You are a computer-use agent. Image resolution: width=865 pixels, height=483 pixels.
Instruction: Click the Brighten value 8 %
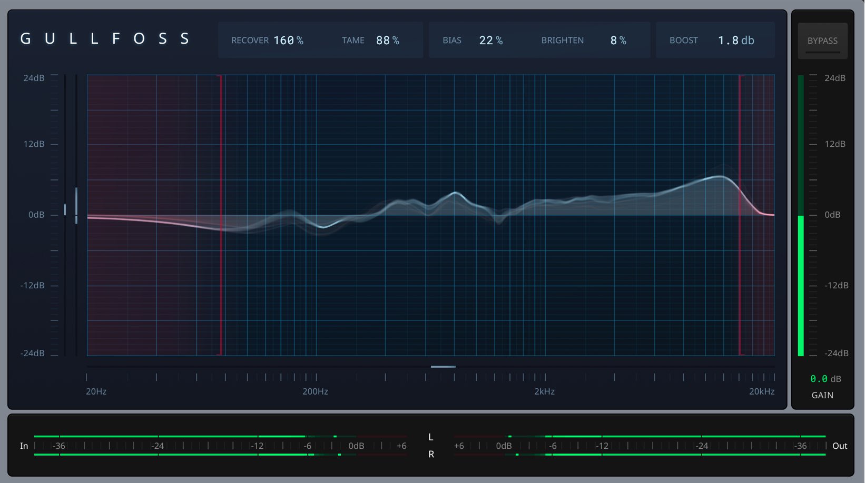coord(618,41)
